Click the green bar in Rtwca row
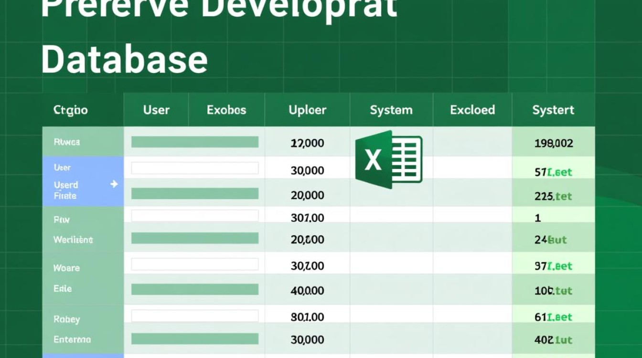Viewport: 642px width, 358px height. tap(195, 142)
